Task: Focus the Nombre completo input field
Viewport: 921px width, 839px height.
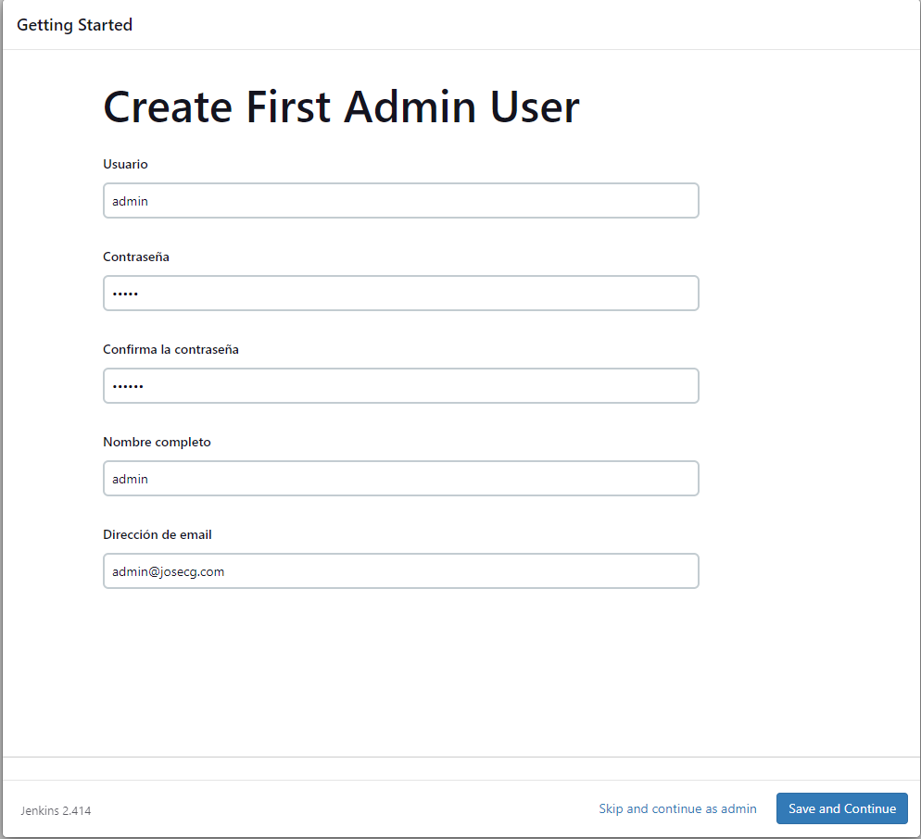Action: (400, 478)
